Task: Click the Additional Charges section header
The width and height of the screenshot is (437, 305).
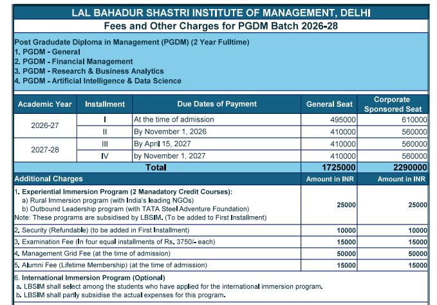Action: pos(49,179)
